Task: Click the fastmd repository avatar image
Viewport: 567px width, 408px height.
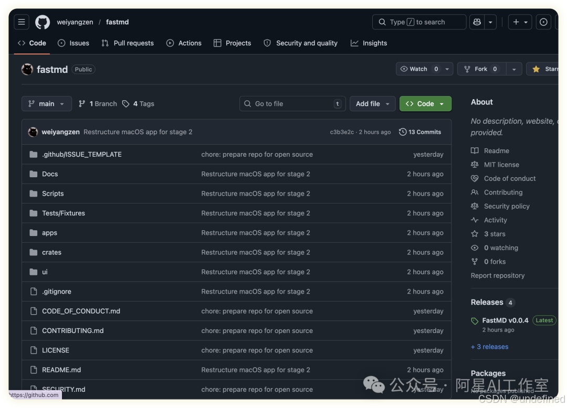Action: coord(27,69)
